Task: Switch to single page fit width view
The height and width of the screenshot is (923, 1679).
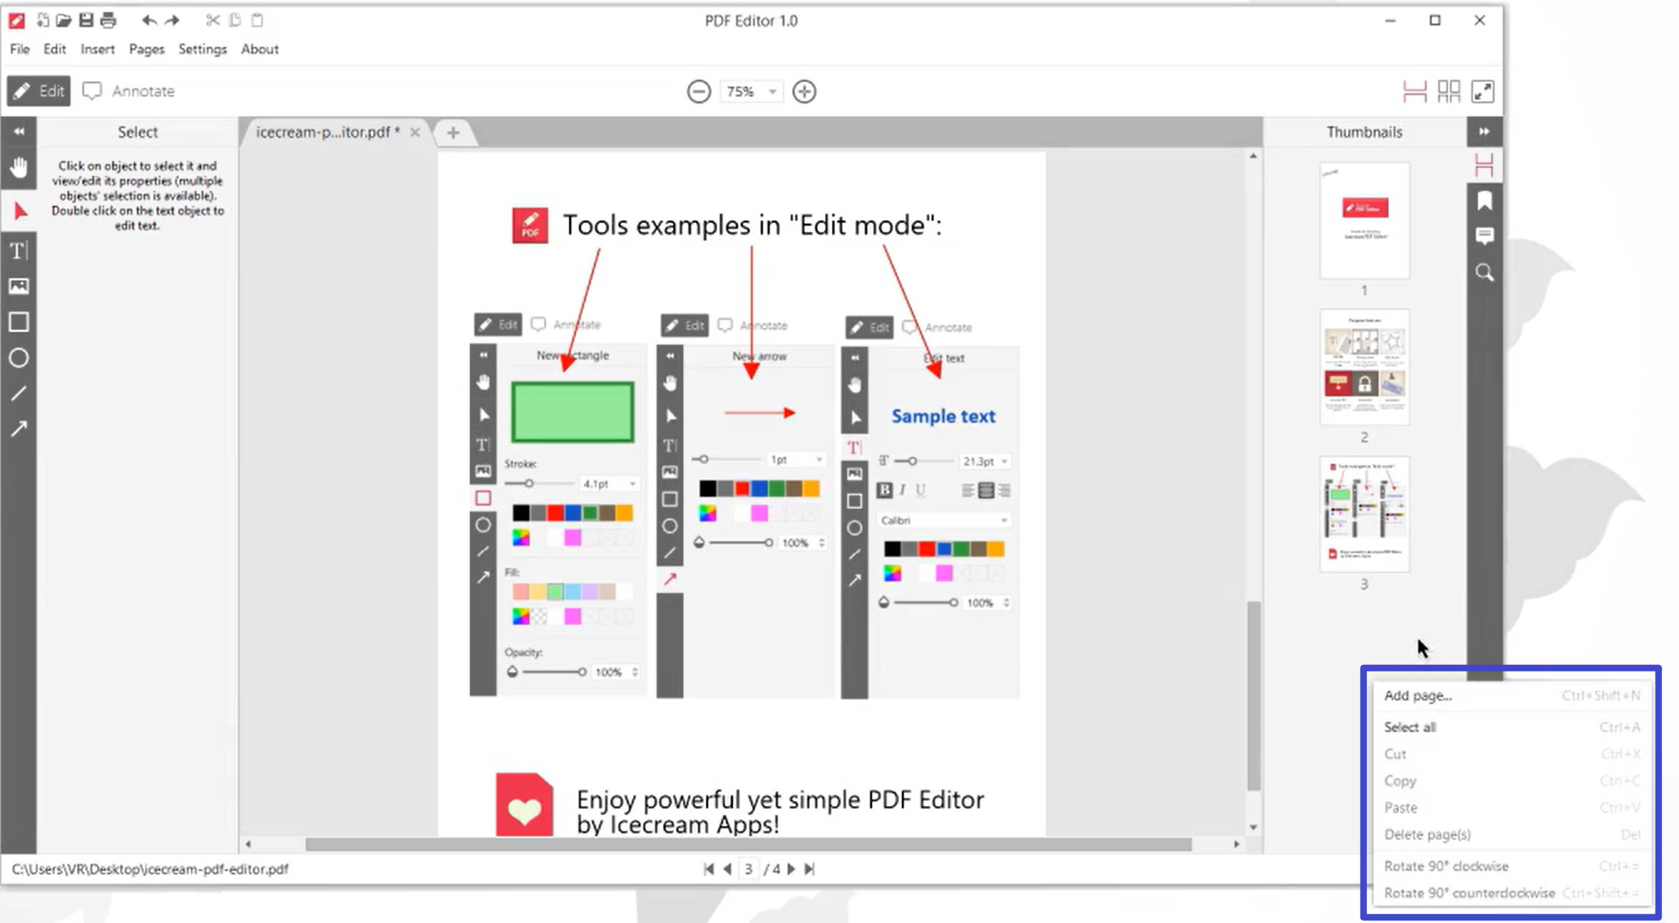Action: click(x=1414, y=91)
